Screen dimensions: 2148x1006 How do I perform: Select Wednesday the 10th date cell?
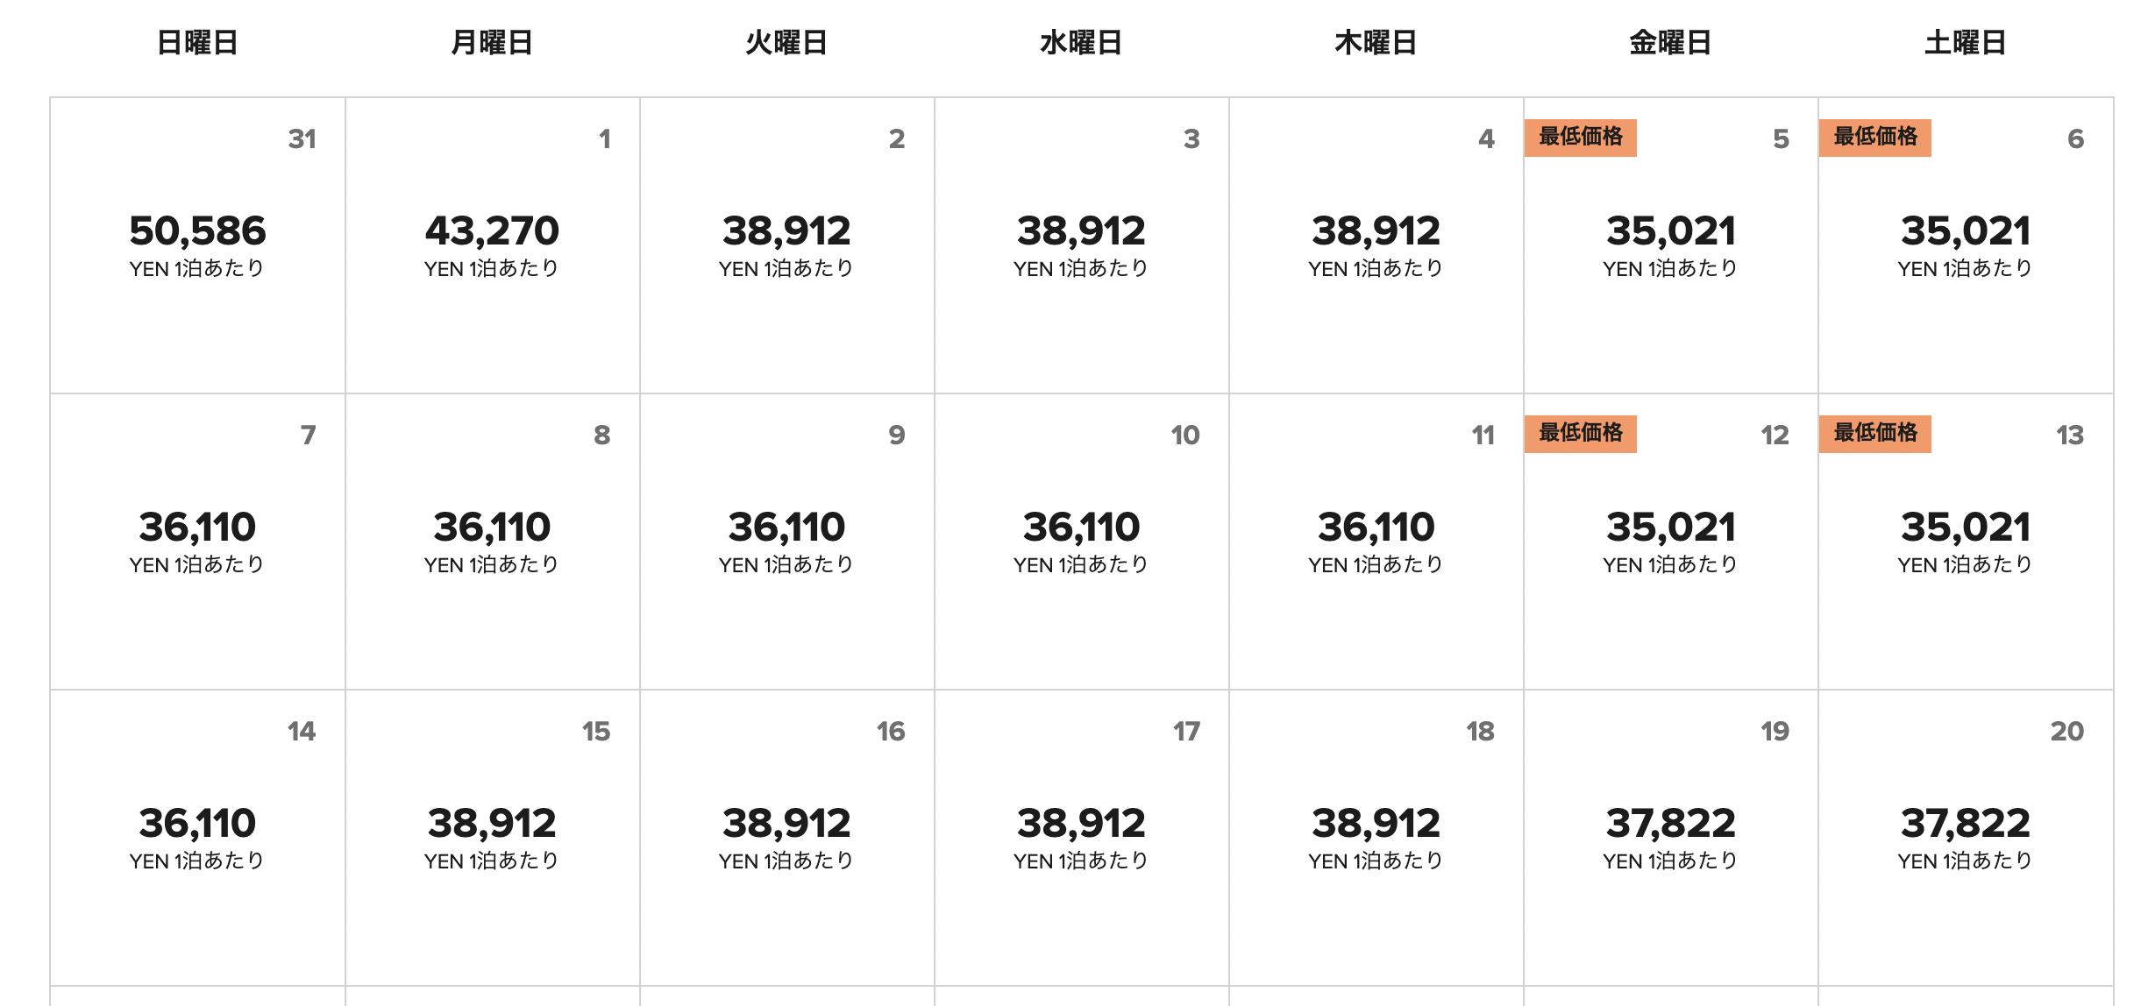pos(1082,542)
